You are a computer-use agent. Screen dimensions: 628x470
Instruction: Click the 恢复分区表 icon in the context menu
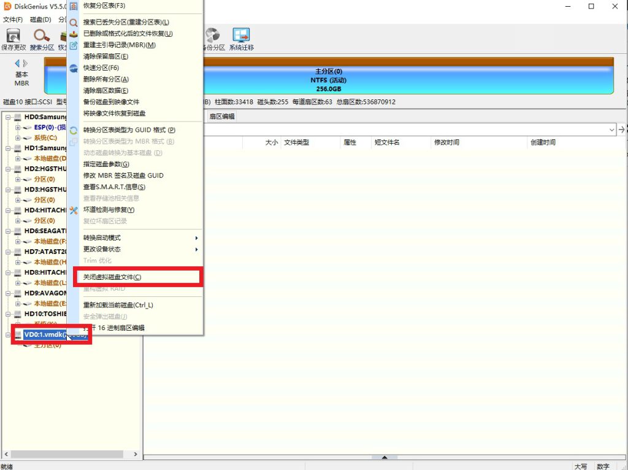tap(74, 6)
